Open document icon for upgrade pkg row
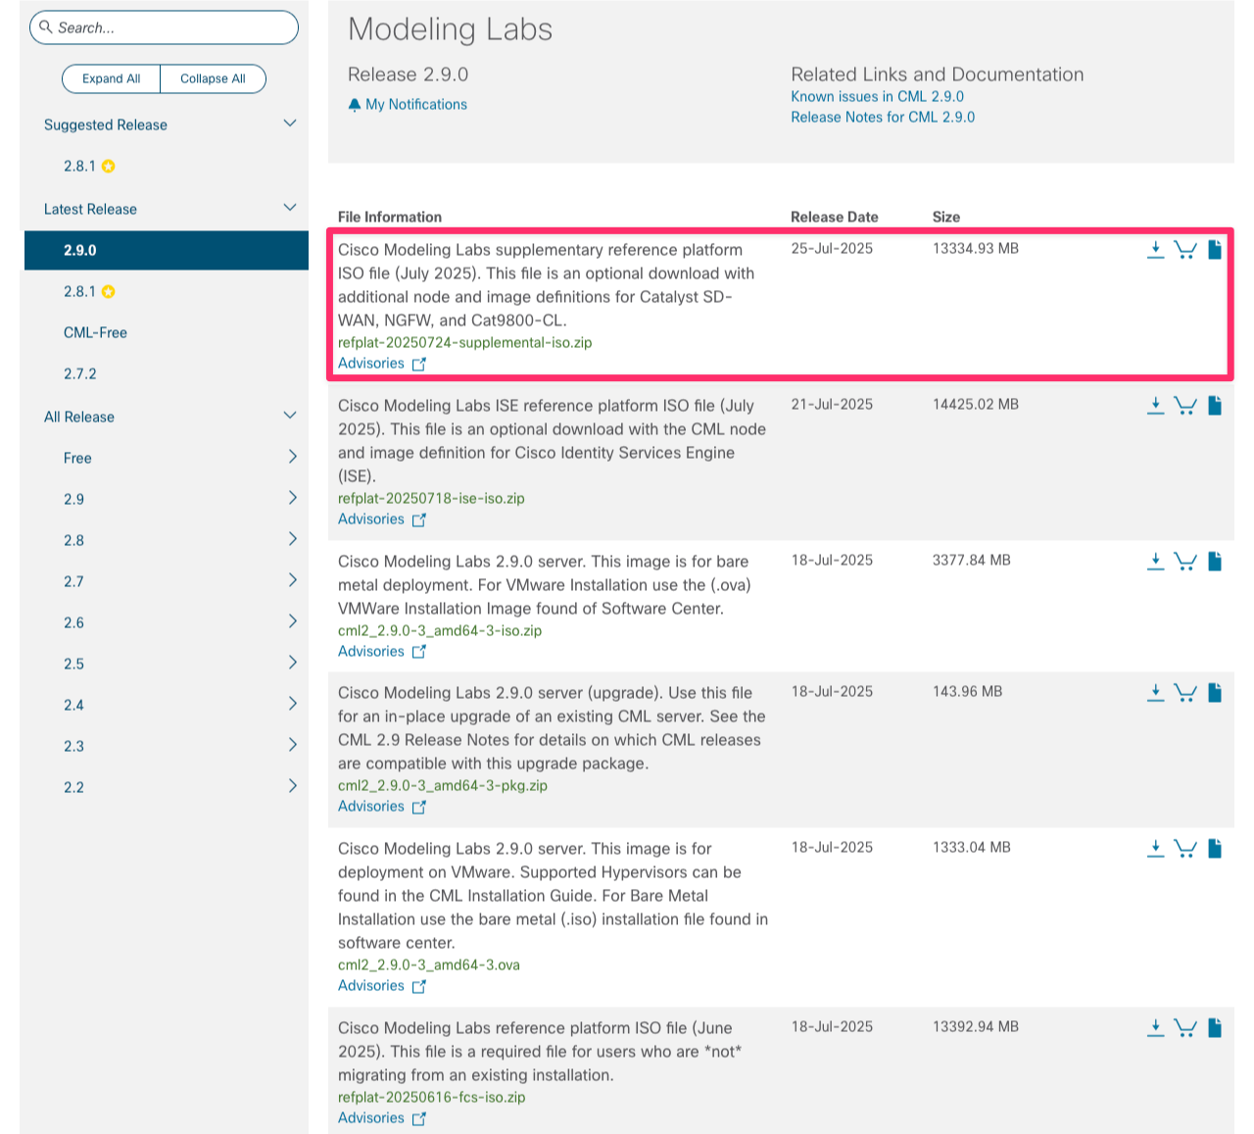The width and height of the screenshot is (1254, 1134). coord(1215,693)
